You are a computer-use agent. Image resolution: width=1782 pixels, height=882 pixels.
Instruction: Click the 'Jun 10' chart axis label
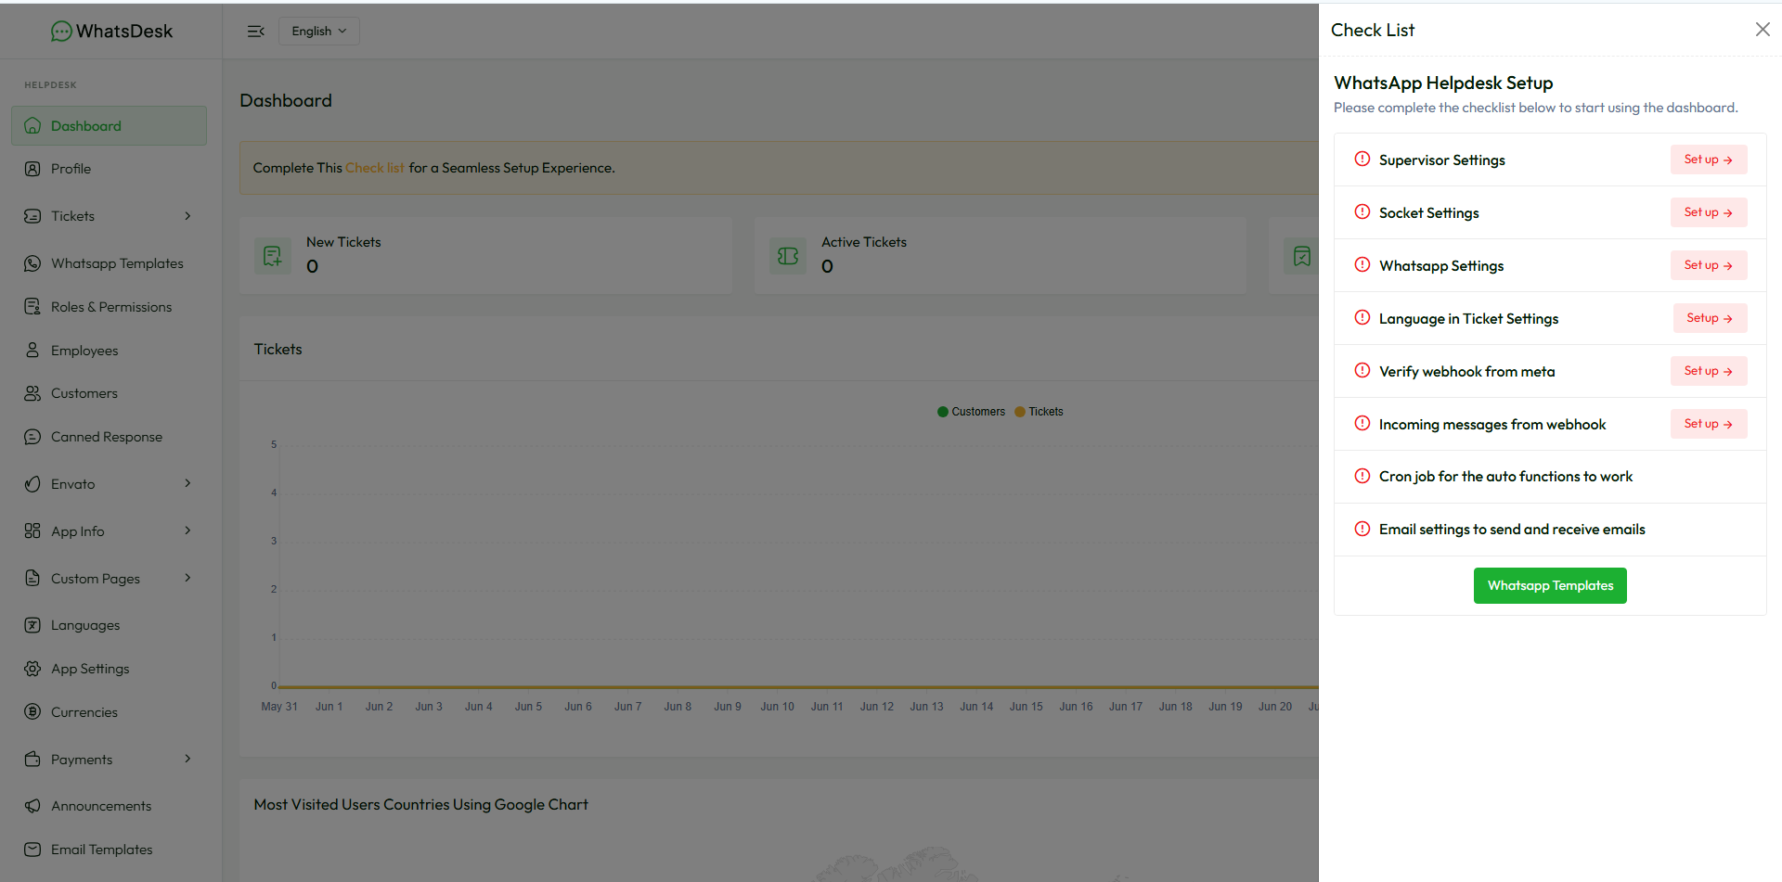coord(777,707)
